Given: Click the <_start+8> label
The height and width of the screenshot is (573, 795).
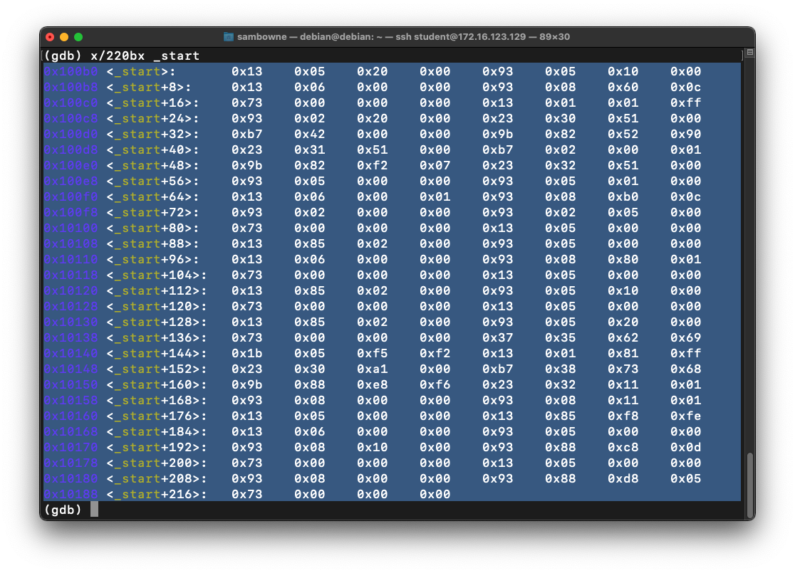Looking at the screenshot, I should point(149,87).
